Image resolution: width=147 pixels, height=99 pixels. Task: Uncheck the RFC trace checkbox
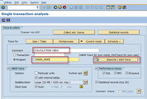pos(115,73)
